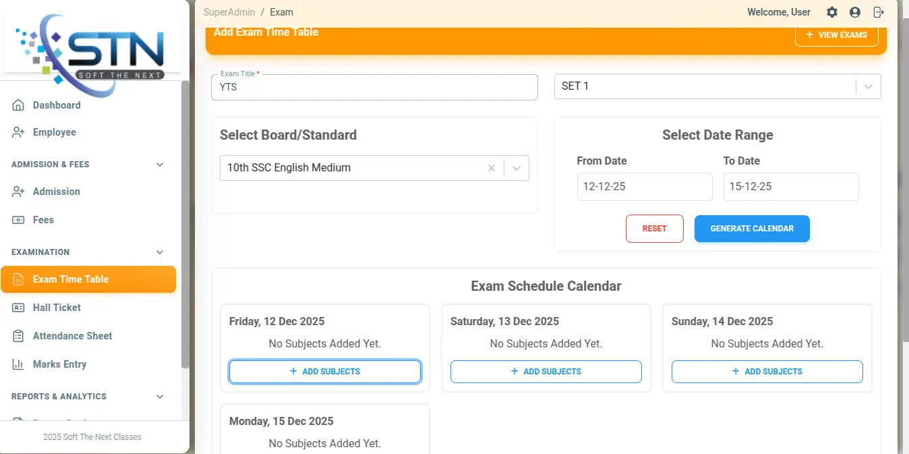Image resolution: width=909 pixels, height=454 pixels.
Task: Collapse the Examination menu section
Action: pos(160,252)
